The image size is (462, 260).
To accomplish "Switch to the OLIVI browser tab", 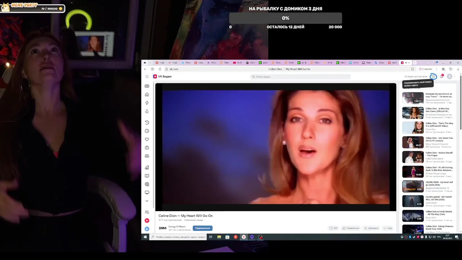I will click(x=354, y=62).
